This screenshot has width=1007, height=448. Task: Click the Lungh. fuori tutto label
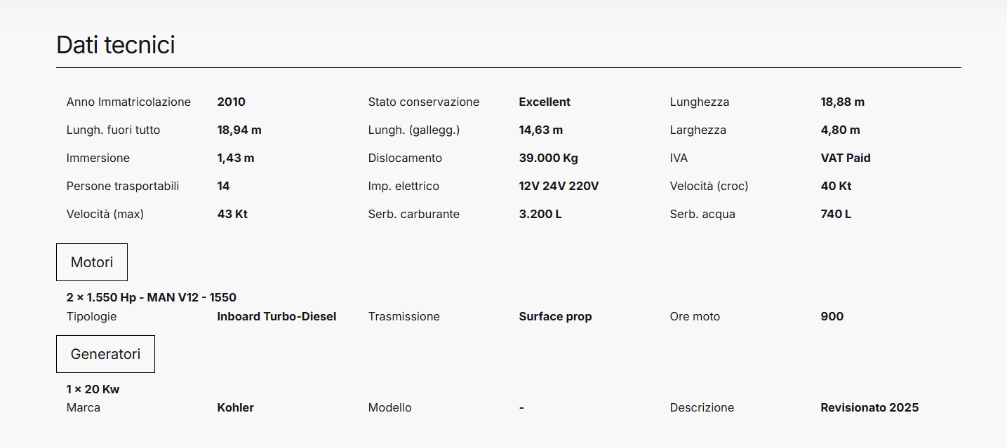[114, 130]
